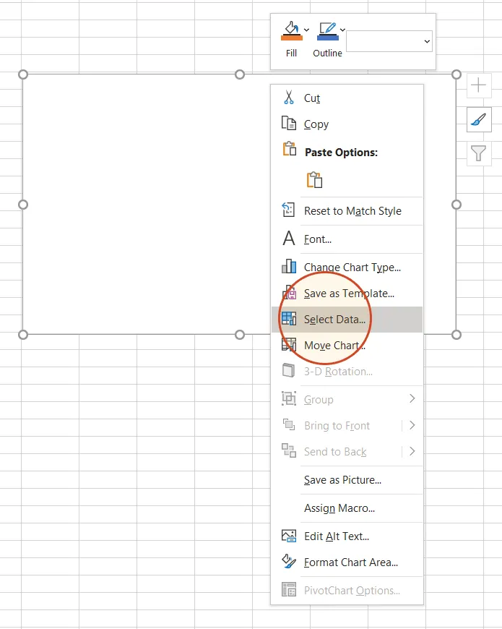Click the chart's top-left resize handle
Viewport: 502px width, 629px height.
pos(23,74)
